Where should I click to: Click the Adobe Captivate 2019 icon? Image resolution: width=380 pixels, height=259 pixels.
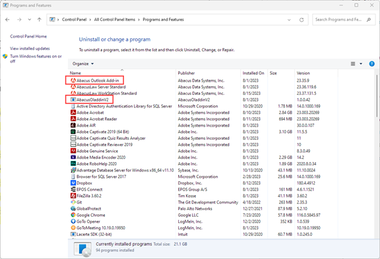(73, 132)
